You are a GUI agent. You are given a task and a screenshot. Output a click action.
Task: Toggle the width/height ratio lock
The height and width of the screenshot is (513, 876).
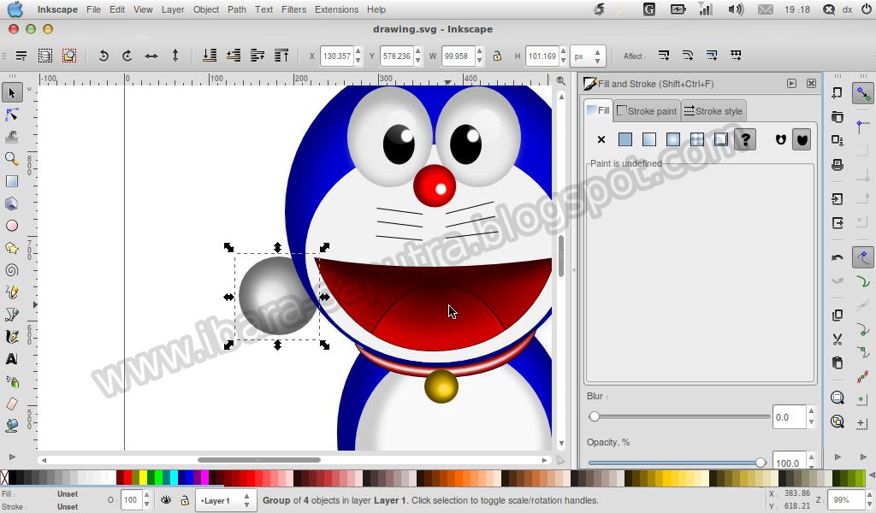[x=497, y=56]
